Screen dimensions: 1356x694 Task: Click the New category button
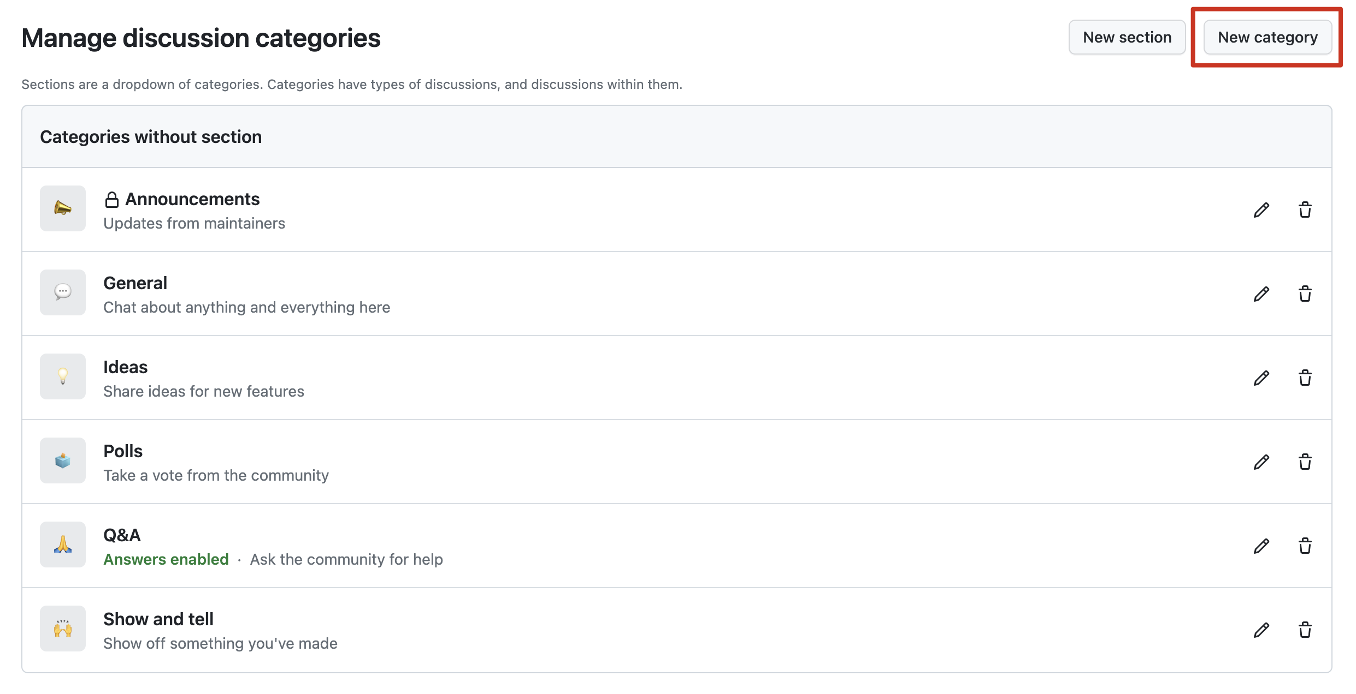coord(1267,37)
